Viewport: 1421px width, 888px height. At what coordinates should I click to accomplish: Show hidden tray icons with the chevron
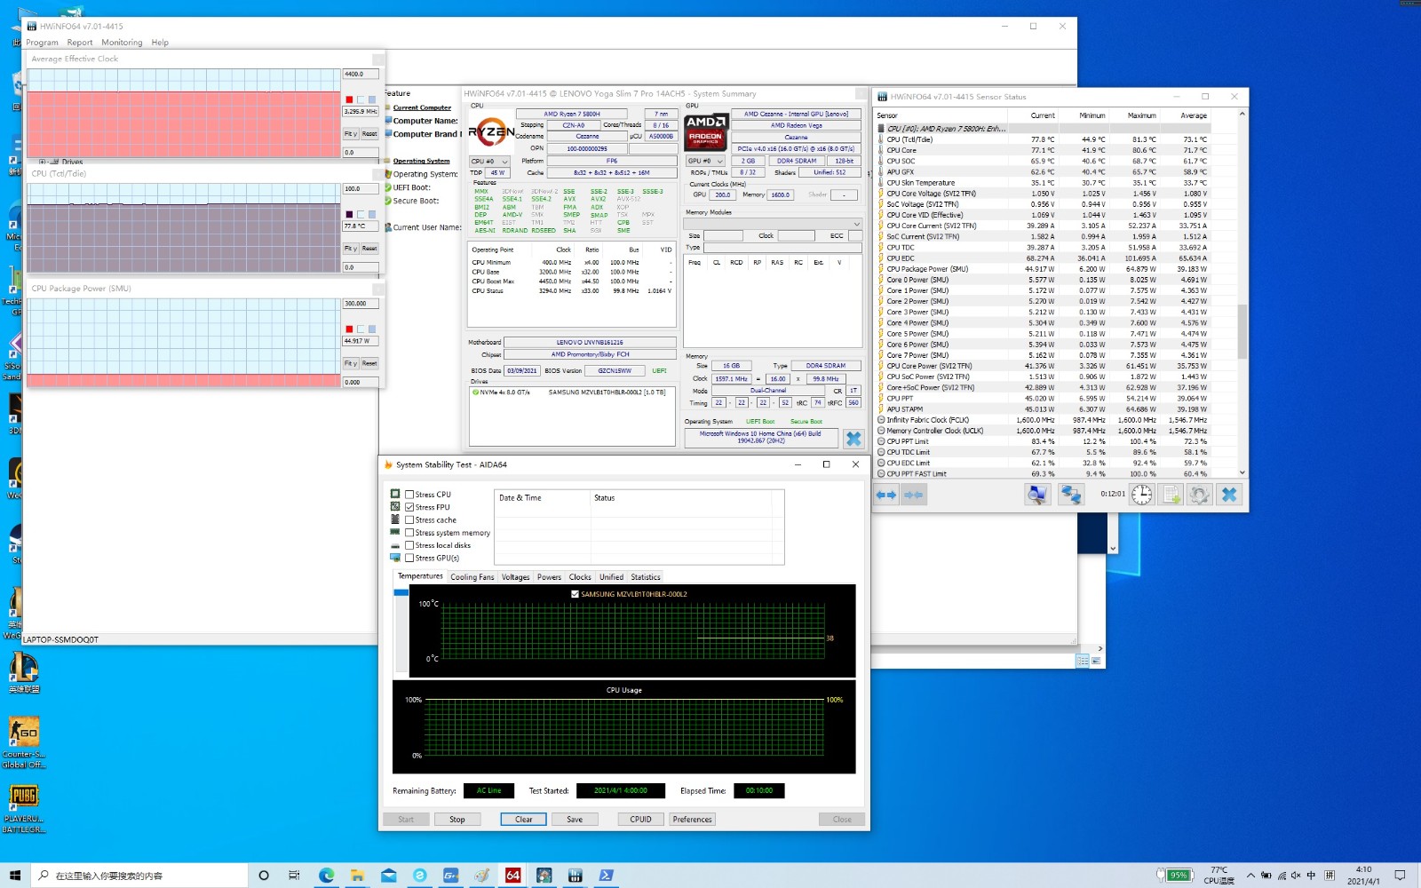(1250, 876)
